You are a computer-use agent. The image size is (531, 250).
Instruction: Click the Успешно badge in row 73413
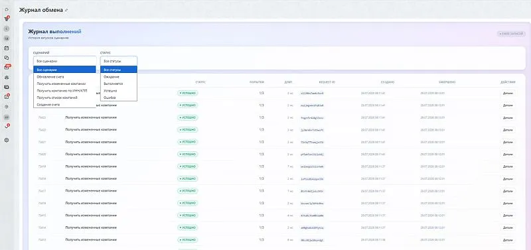pyautogui.click(x=188, y=240)
